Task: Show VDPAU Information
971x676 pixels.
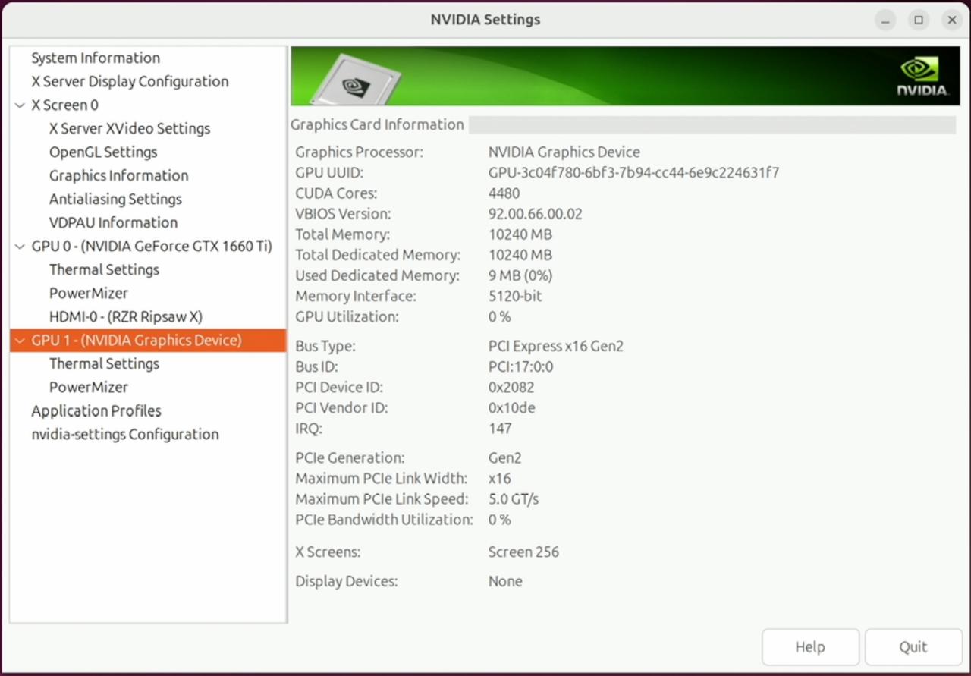Action: point(113,223)
